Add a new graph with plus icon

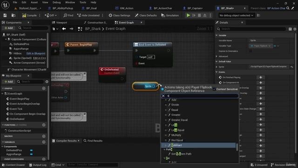click(x=44, y=88)
